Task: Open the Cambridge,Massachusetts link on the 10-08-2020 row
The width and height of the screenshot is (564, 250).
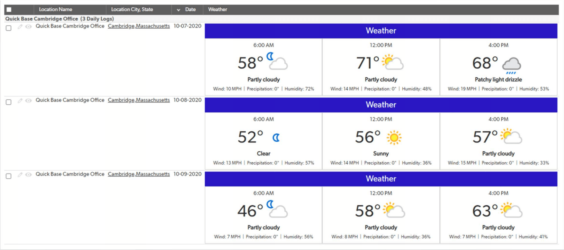Action: point(139,100)
